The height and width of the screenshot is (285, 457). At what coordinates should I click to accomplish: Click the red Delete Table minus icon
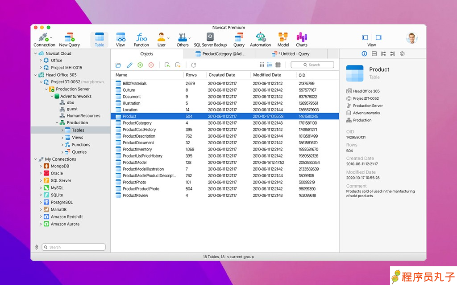[151, 65]
